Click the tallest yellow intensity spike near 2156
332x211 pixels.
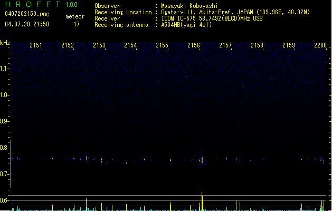coord(202,202)
